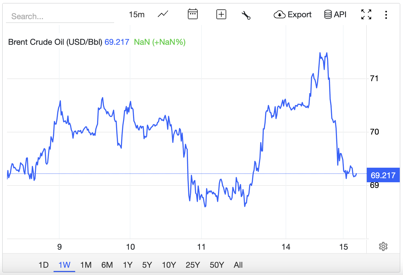Click the cloud Export icon

[x=279, y=15]
